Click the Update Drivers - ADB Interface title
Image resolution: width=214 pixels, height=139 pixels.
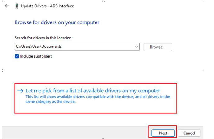47,6
